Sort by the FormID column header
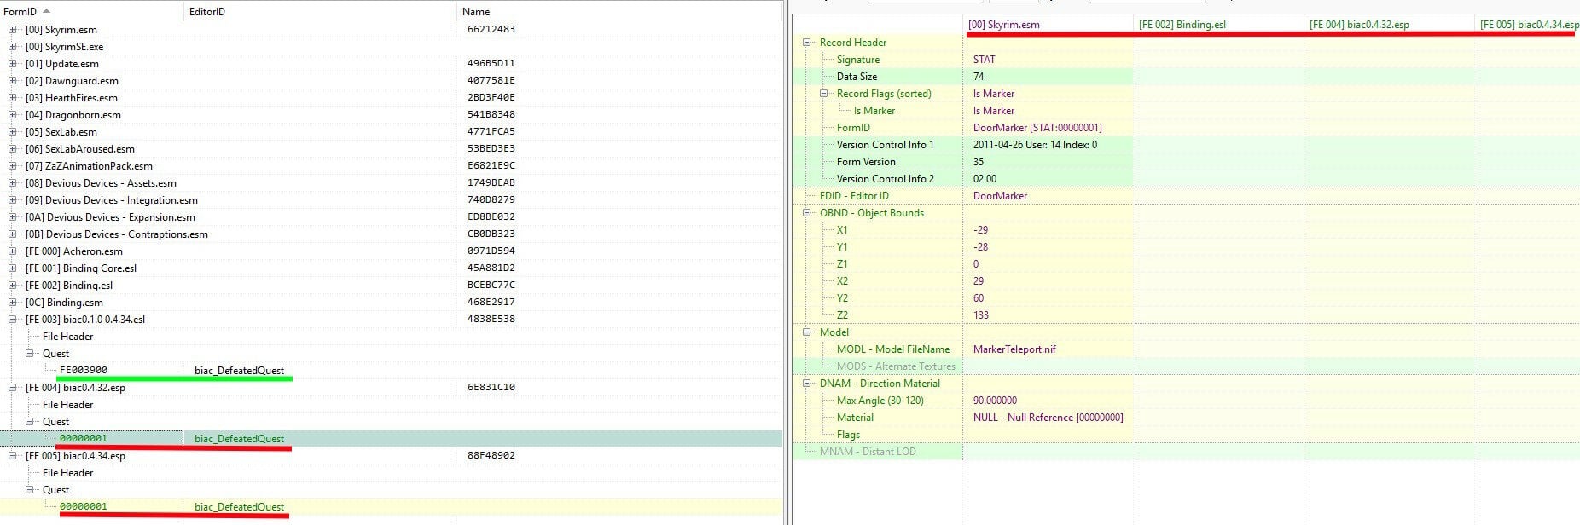1580x525 pixels. 91,11
